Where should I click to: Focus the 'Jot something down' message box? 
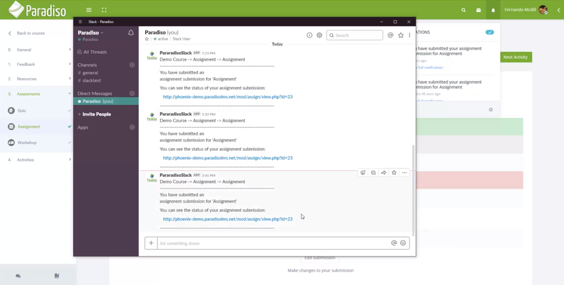[274, 243]
